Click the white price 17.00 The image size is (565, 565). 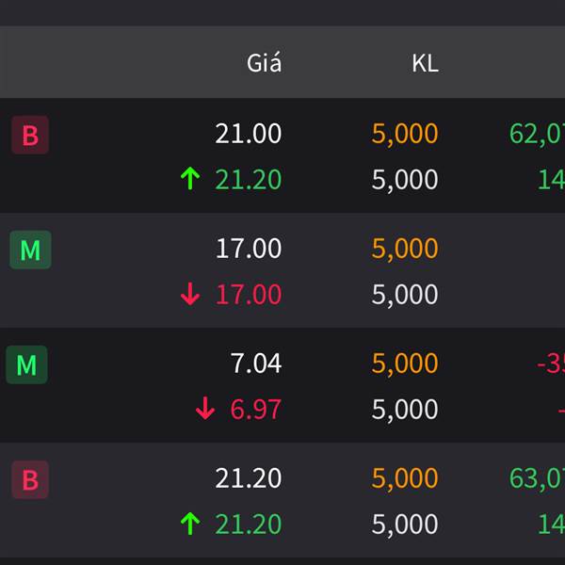tap(249, 249)
